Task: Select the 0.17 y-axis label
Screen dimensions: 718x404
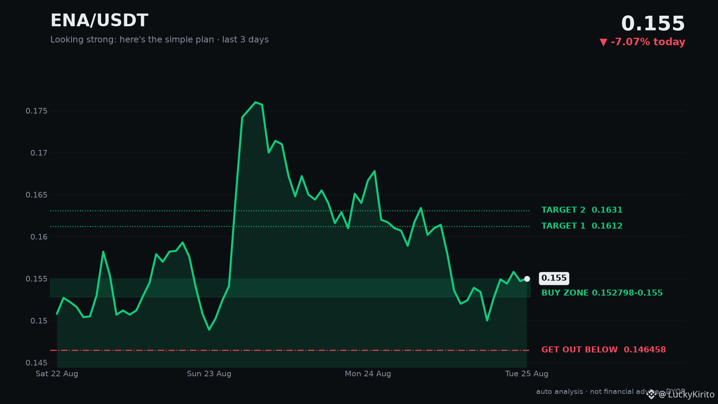Action: [x=39, y=153]
